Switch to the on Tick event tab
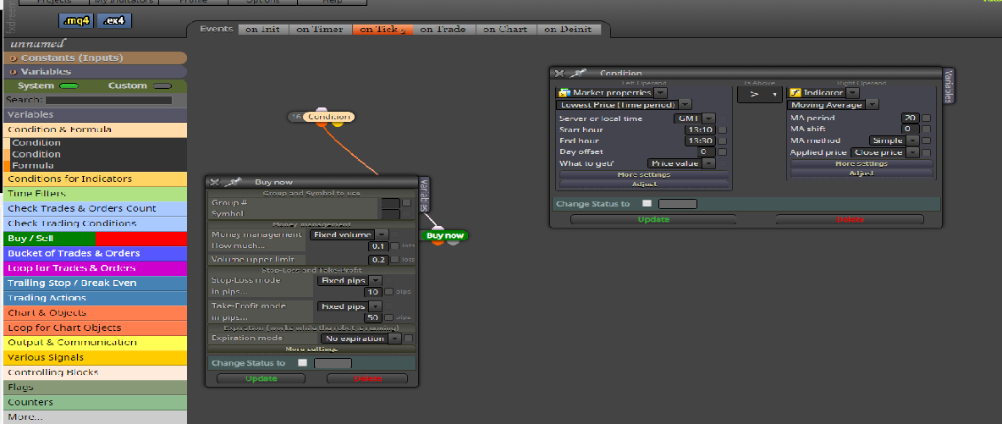1002x424 pixels. click(383, 30)
